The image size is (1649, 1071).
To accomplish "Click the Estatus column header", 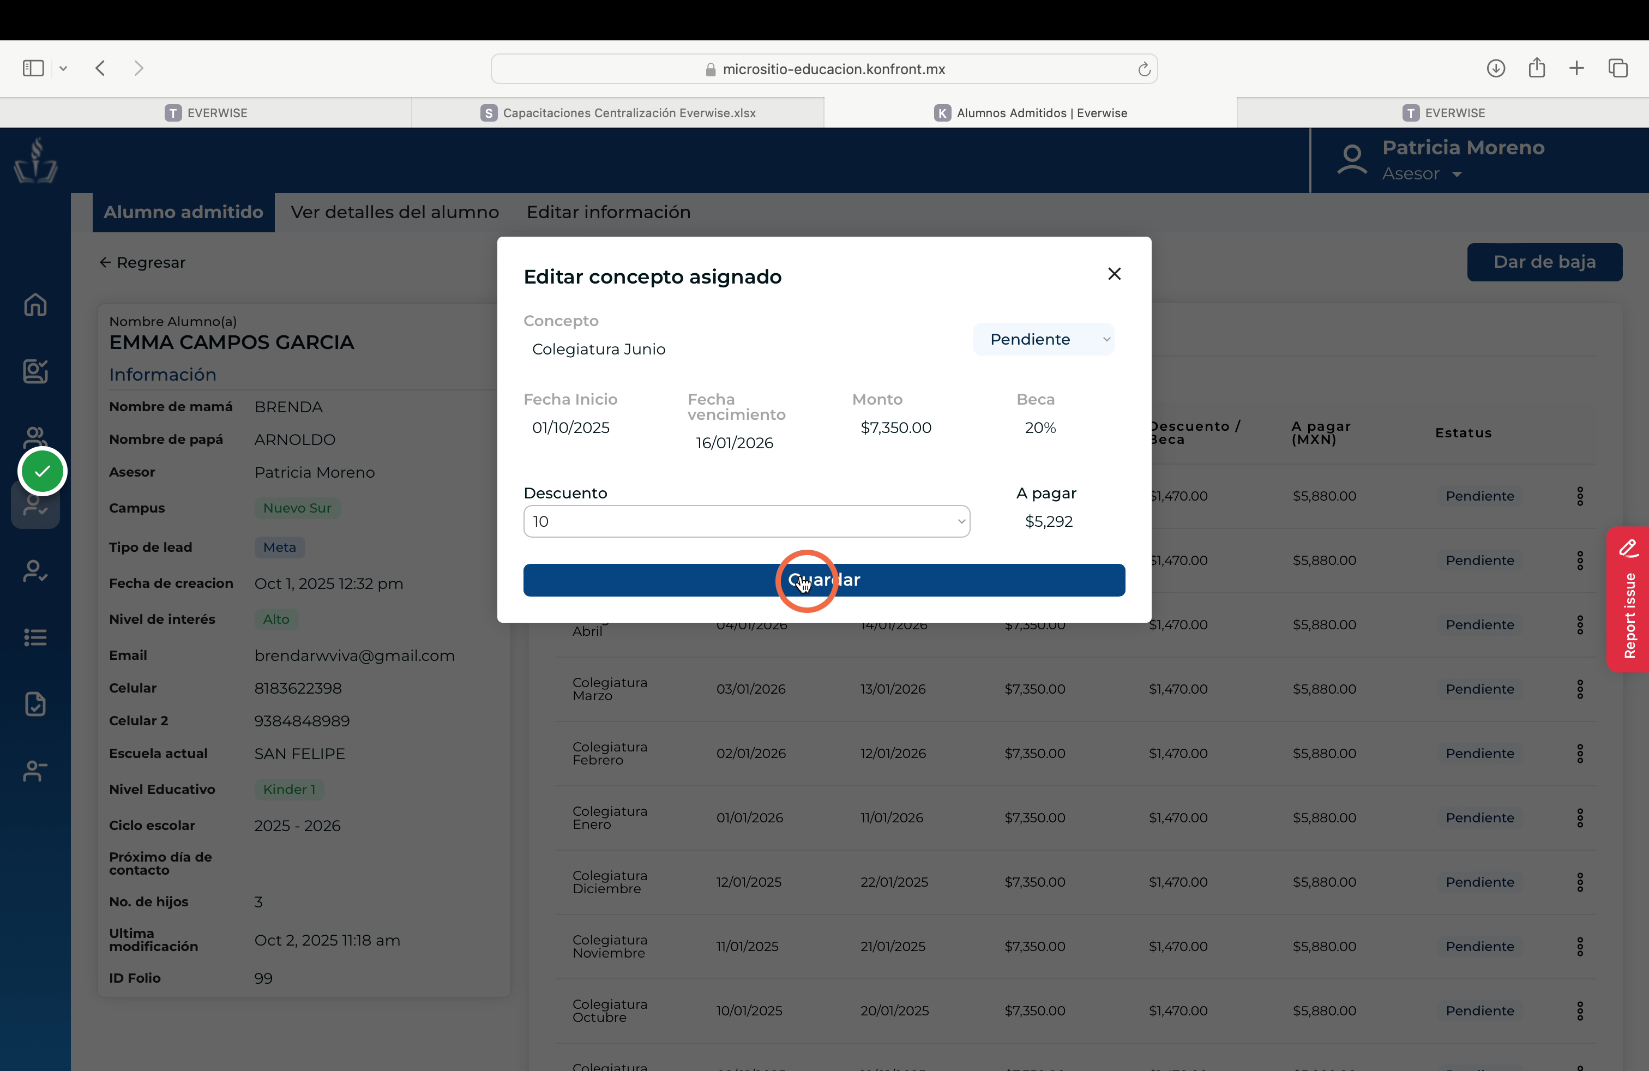I will pyautogui.click(x=1463, y=433).
